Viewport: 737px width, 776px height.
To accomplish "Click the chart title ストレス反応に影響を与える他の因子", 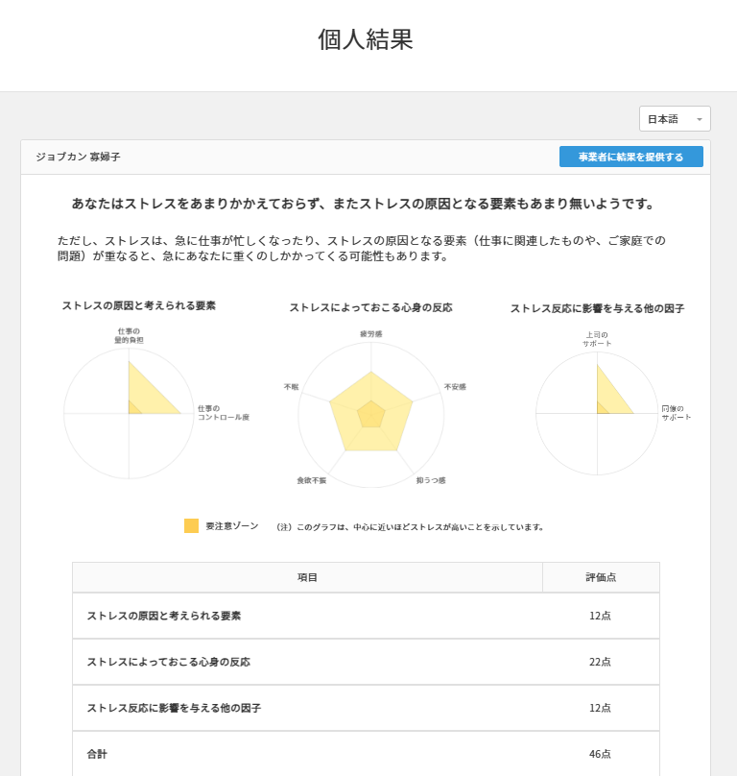I will pos(598,309).
